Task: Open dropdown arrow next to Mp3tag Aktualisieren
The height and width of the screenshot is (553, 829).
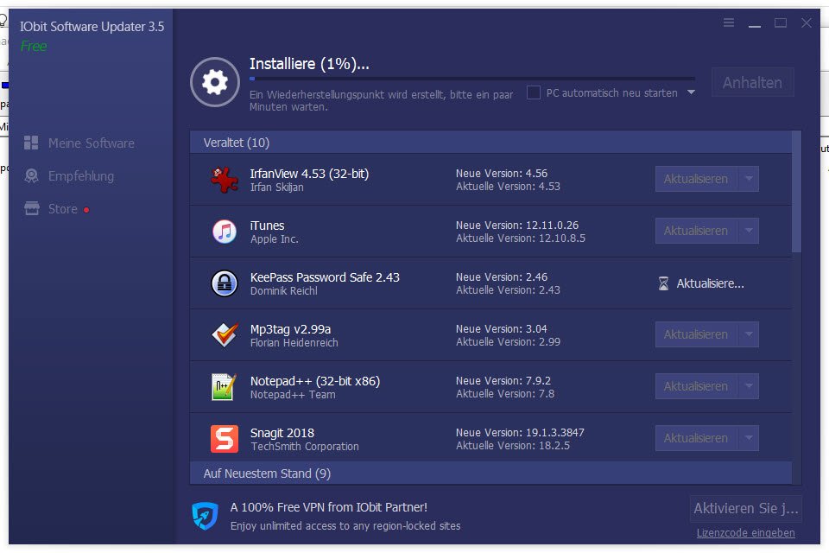Action: (x=749, y=334)
